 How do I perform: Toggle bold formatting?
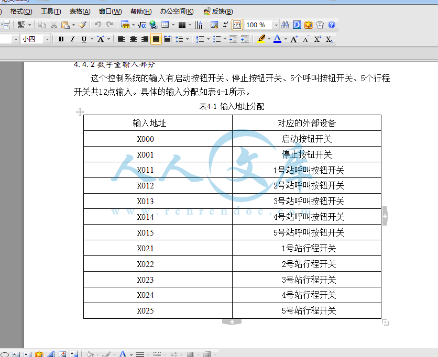pos(61,39)
